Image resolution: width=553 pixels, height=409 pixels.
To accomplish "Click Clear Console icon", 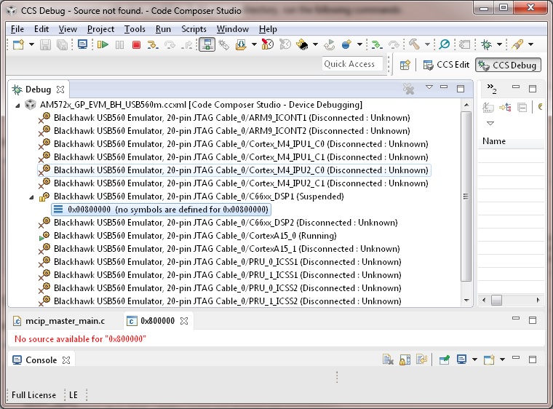I will coord(389,360).
